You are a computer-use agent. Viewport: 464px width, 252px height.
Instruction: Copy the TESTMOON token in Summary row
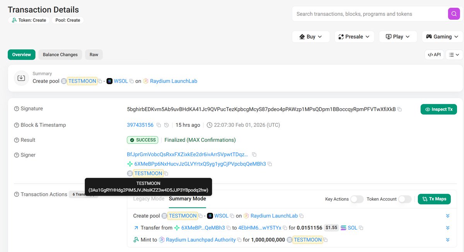click(100, 81)
